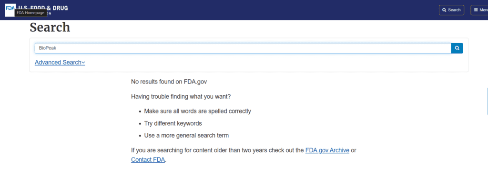Open the FDA.gov Archive link
Viewport: 488px width, 175px height.
[x=327, y=150]
